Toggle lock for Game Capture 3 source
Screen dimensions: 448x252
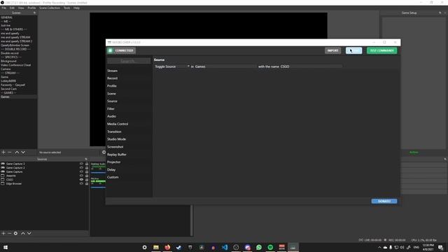coord(87,164)
